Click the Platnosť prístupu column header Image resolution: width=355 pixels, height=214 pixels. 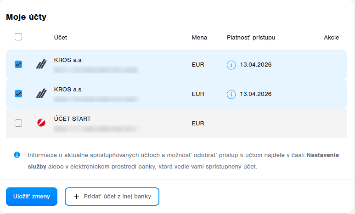pyautogui.click(x=251, y=37)
